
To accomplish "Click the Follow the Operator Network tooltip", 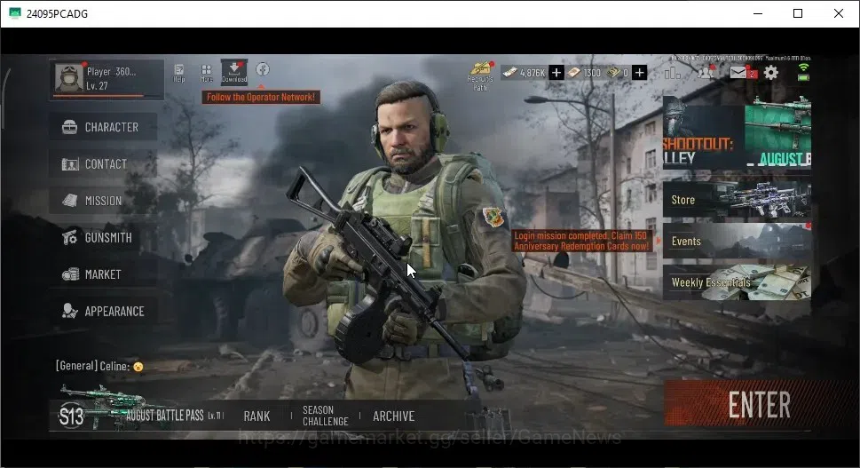I will [261, 97].
